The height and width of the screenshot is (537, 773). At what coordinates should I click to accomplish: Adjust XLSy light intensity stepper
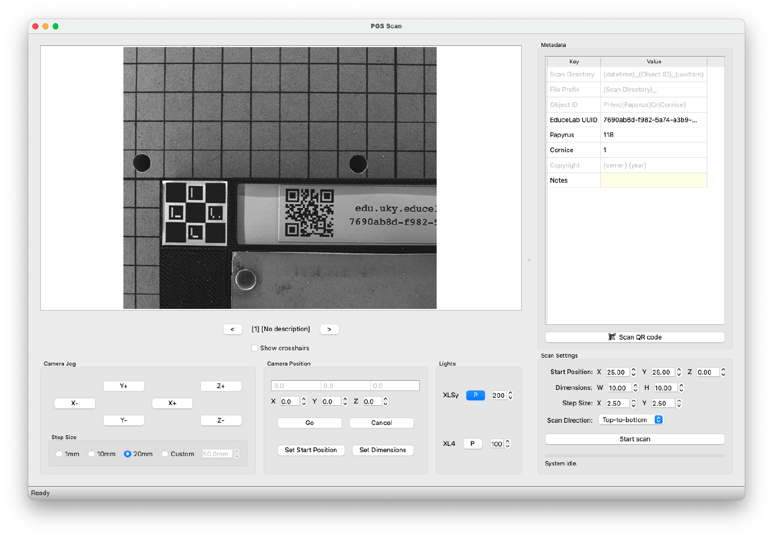tap(510, 396)
